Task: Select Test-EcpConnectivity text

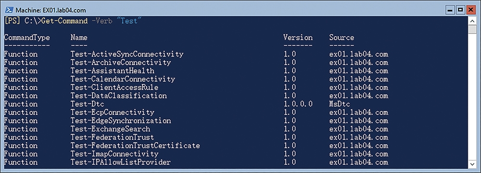Action: tap(112, 112)
